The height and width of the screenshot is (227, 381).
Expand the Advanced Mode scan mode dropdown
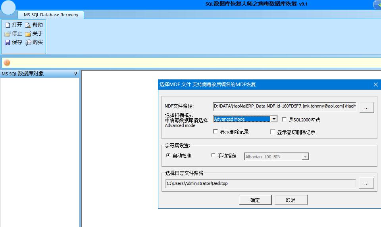274,119
